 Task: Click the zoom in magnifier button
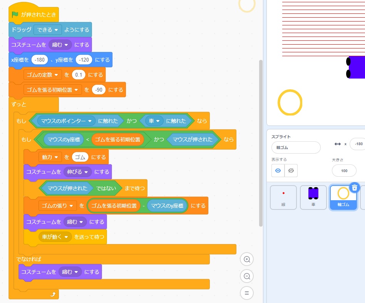[x=247, y=259]
